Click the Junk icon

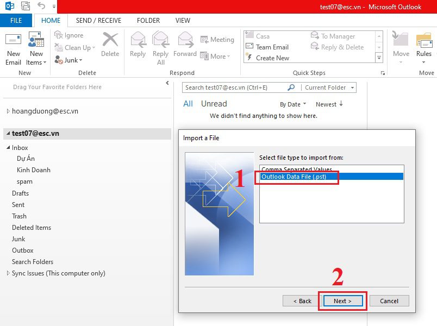coord(58,60)
